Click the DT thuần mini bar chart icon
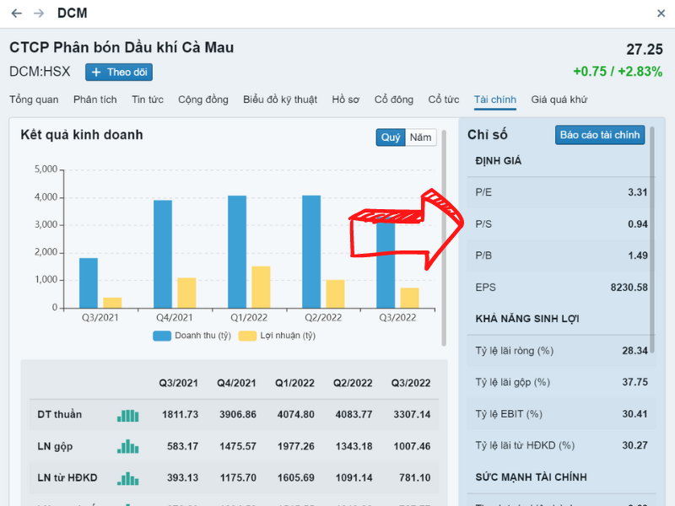This screenshot has width=675, height=506. point(128,415)
